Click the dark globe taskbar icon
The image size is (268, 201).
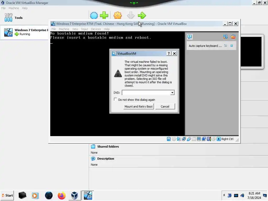(49, 195)
